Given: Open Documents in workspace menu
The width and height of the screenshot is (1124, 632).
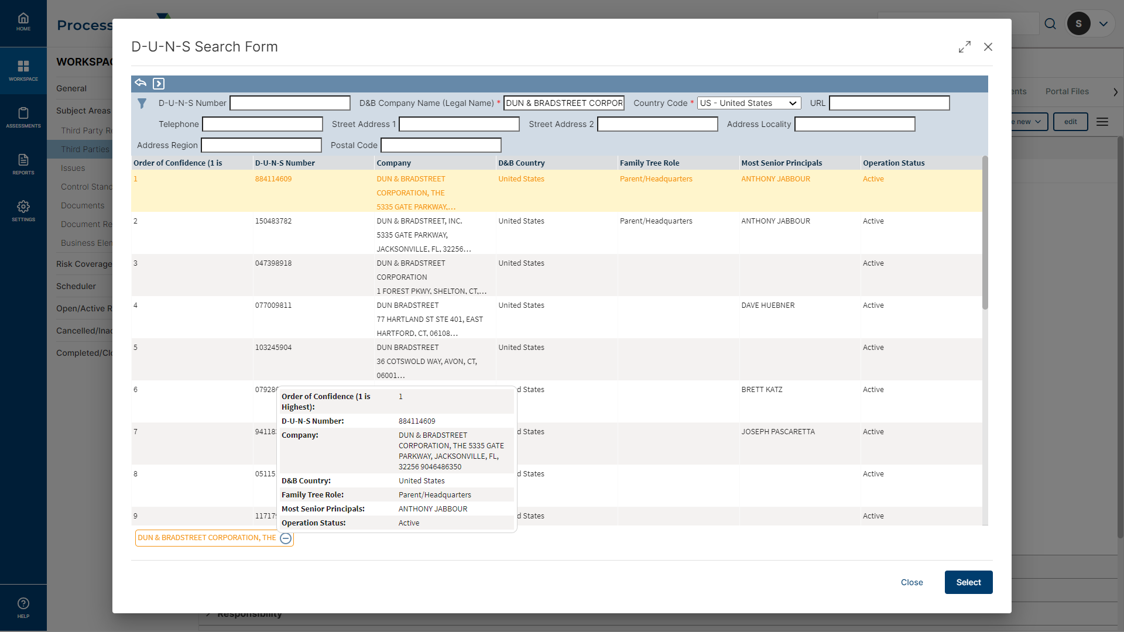Looking at the screenshot, I should pyautogui.click(x=83, y=205).
